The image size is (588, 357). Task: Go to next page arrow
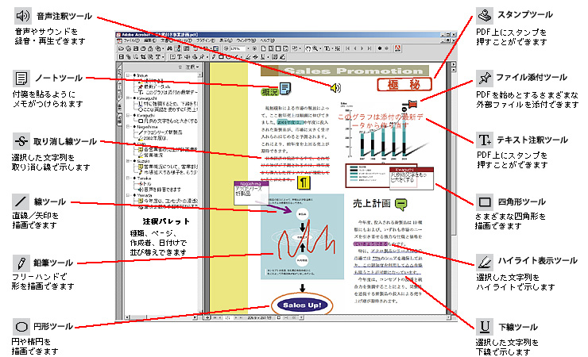[x=362, y=48]
